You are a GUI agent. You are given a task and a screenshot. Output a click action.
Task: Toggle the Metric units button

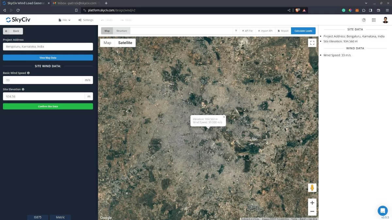tap(60, 217)
